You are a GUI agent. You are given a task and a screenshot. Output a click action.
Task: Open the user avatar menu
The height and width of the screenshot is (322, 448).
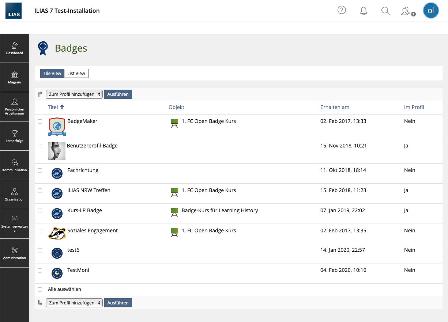(x=431, y=11)
